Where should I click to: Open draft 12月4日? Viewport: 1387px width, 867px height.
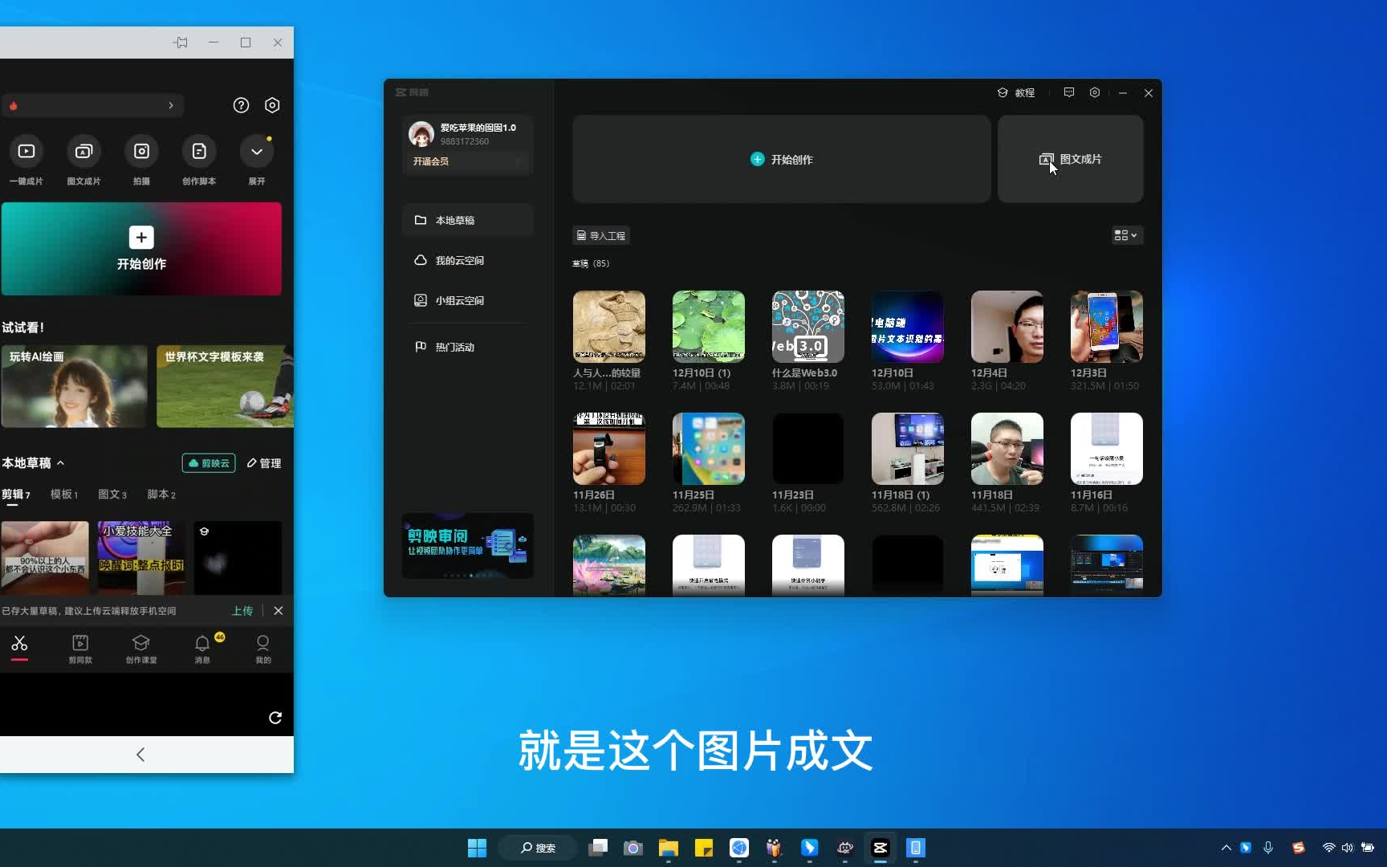click(1007, 327)
